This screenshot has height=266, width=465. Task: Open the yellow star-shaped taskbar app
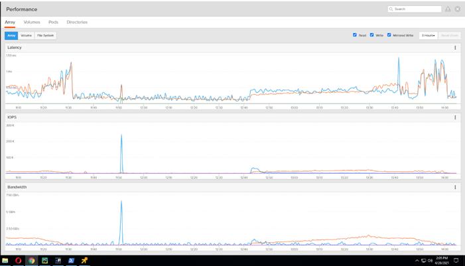pyautogui.click(x=84, y=261)
